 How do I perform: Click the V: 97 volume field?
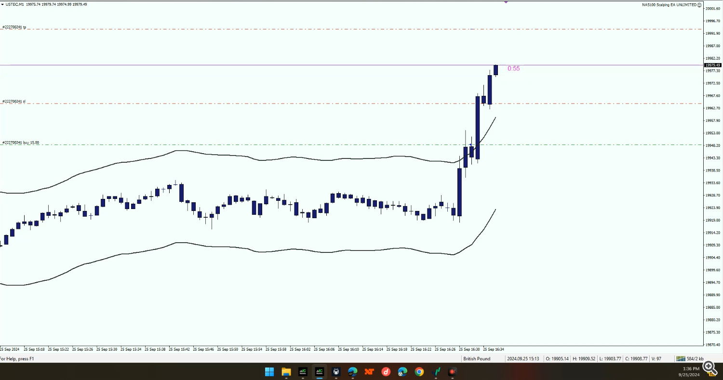(656, 359)
